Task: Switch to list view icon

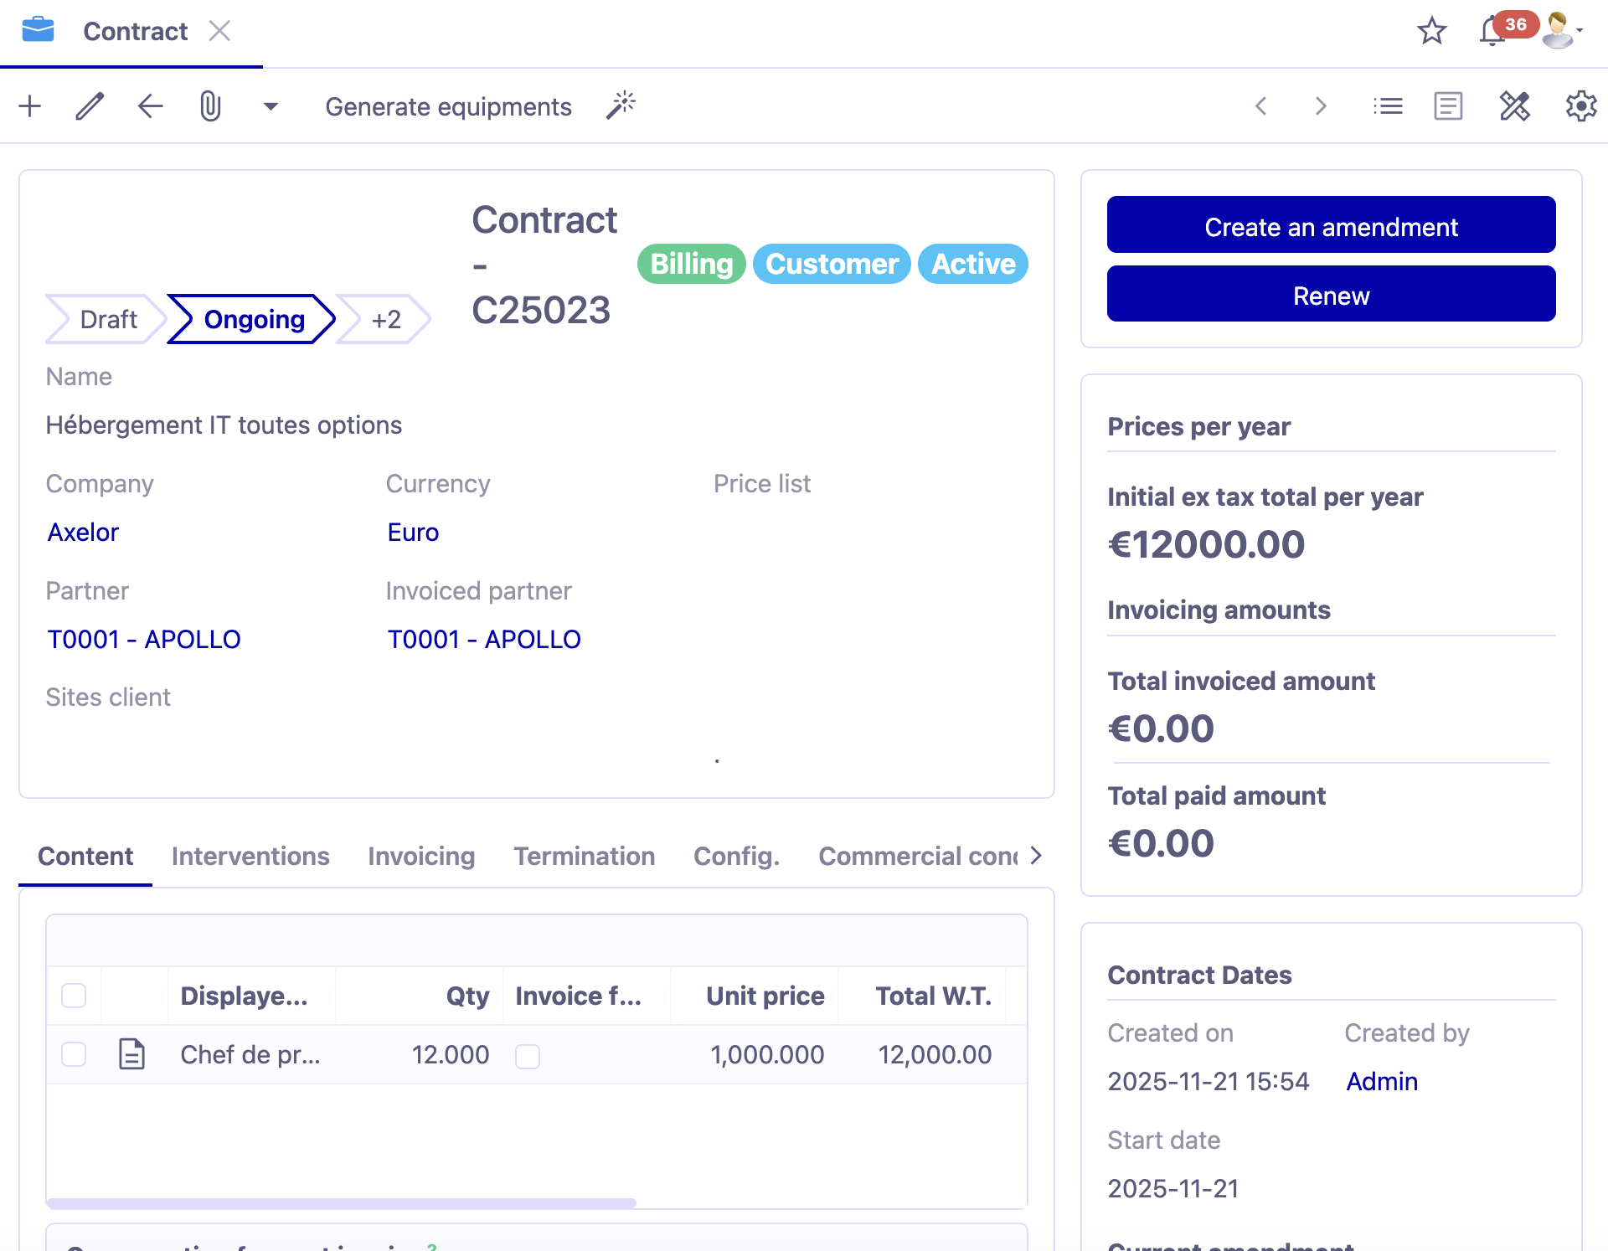Action: pos(1388,106)
